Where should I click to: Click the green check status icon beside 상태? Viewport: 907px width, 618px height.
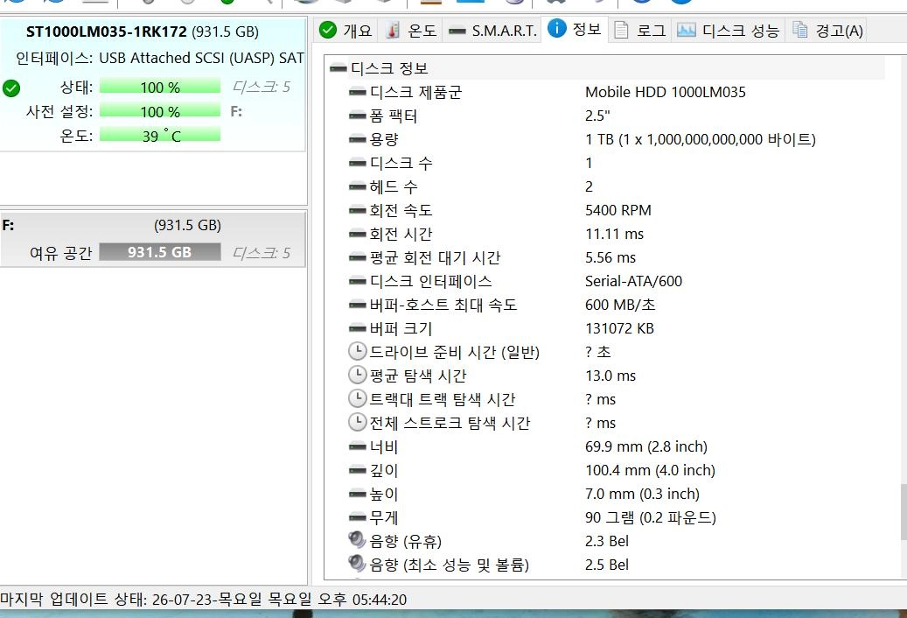tap(11, 88)
